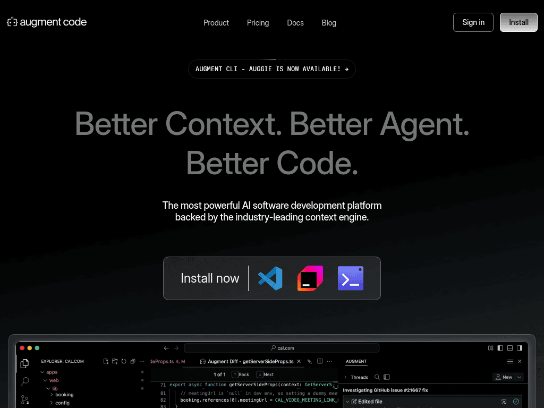This screenshot has height=408, width=544.
Task: Click the VS Code install icon
Action: coord(270,278)
